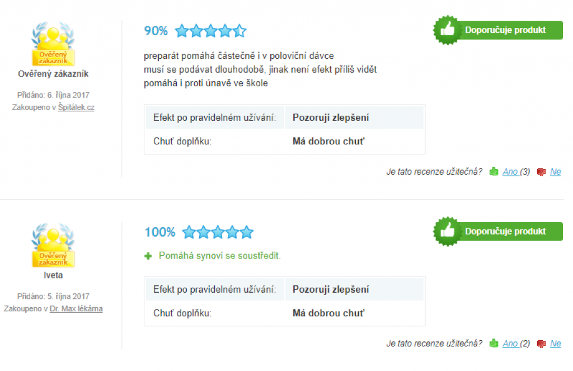This screenshot has height=371, width=573.
Task: Mark first review useful with Ano (3)
Action: 516,171
